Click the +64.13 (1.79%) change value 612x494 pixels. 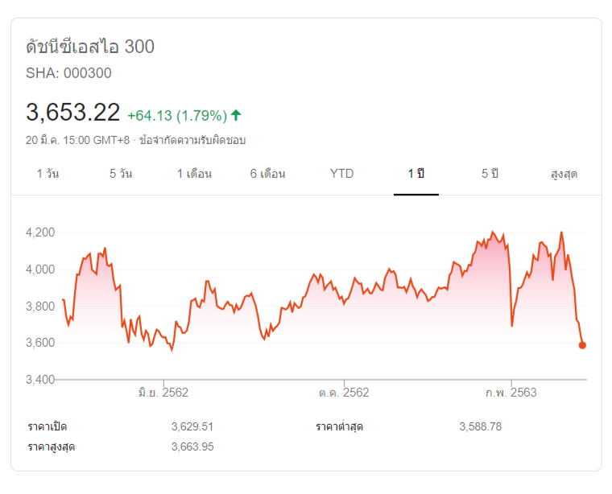click(176, 114)
